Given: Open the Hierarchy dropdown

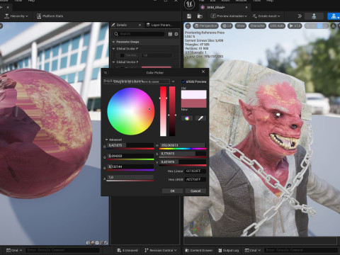Looking at the screenshot, I should (16, 16).
